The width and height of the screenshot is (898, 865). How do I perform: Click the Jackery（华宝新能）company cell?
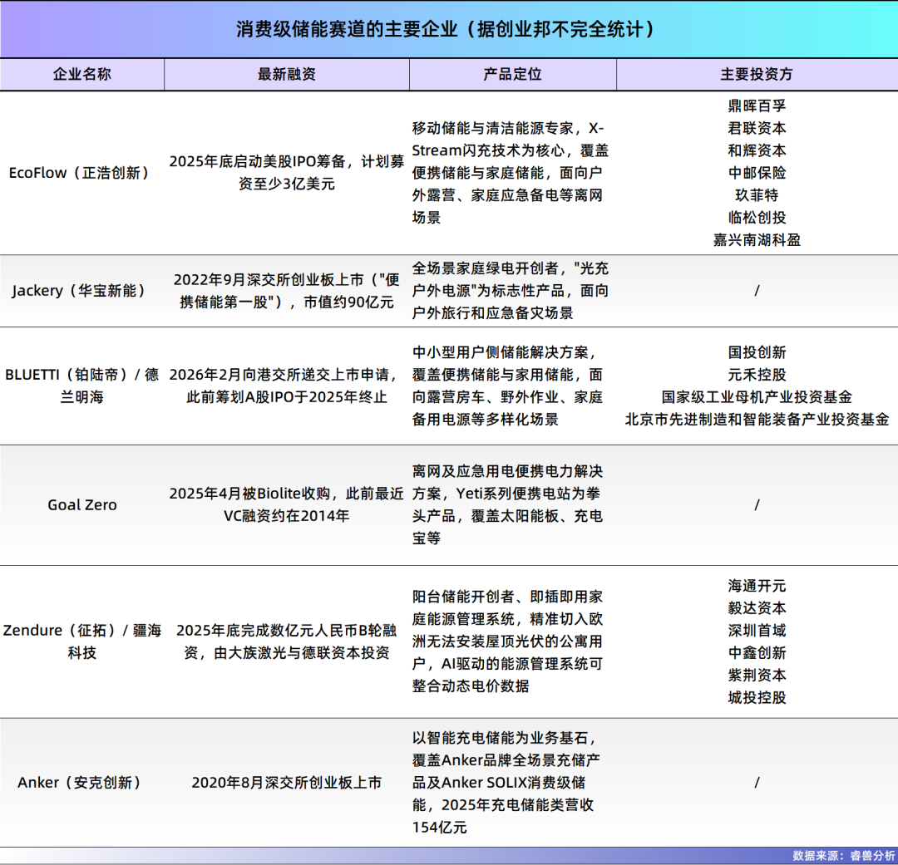coord(81,291)
